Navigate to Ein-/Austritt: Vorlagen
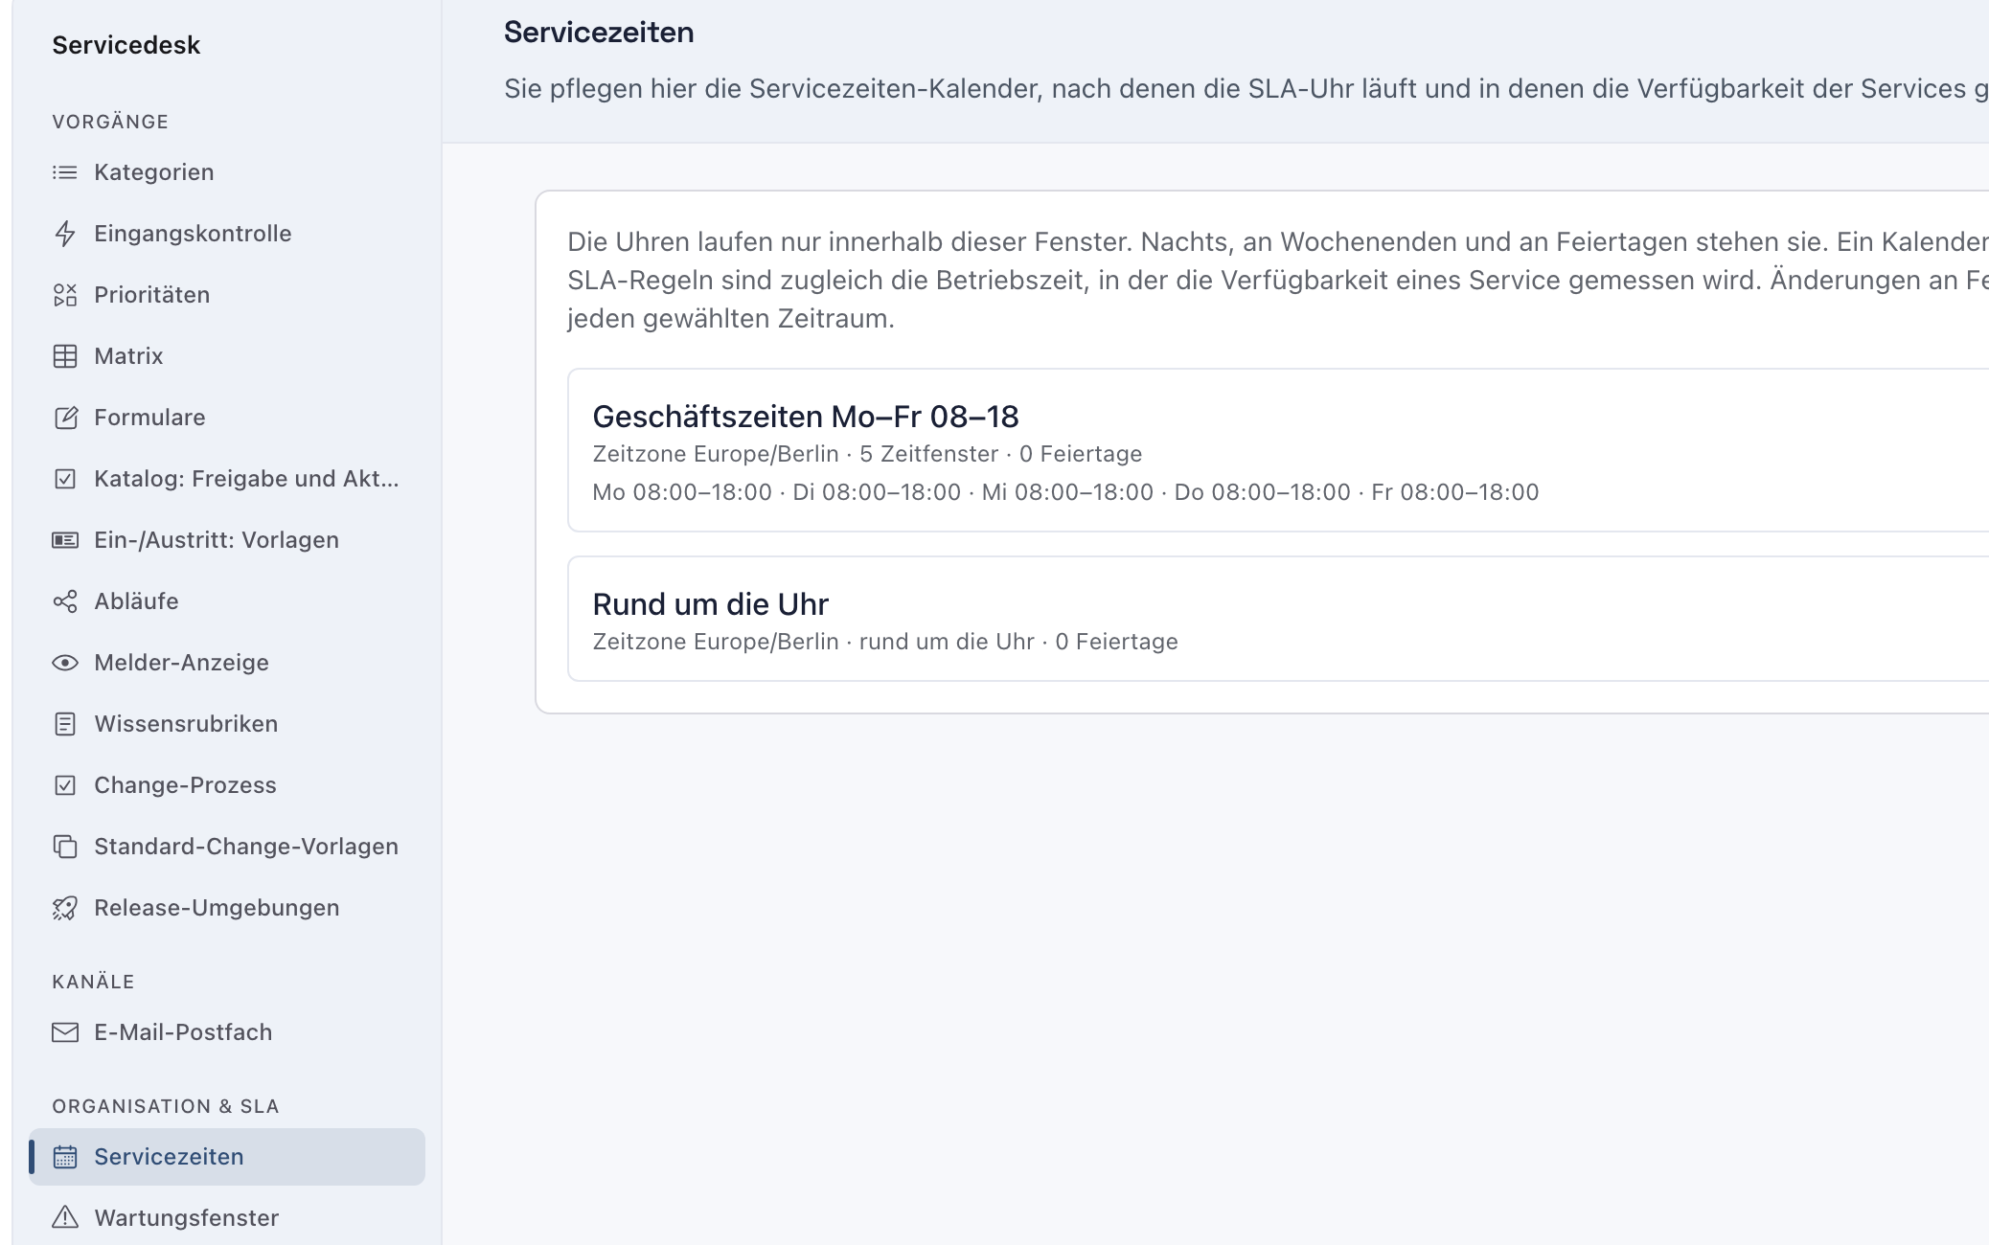 click(227, 540)
